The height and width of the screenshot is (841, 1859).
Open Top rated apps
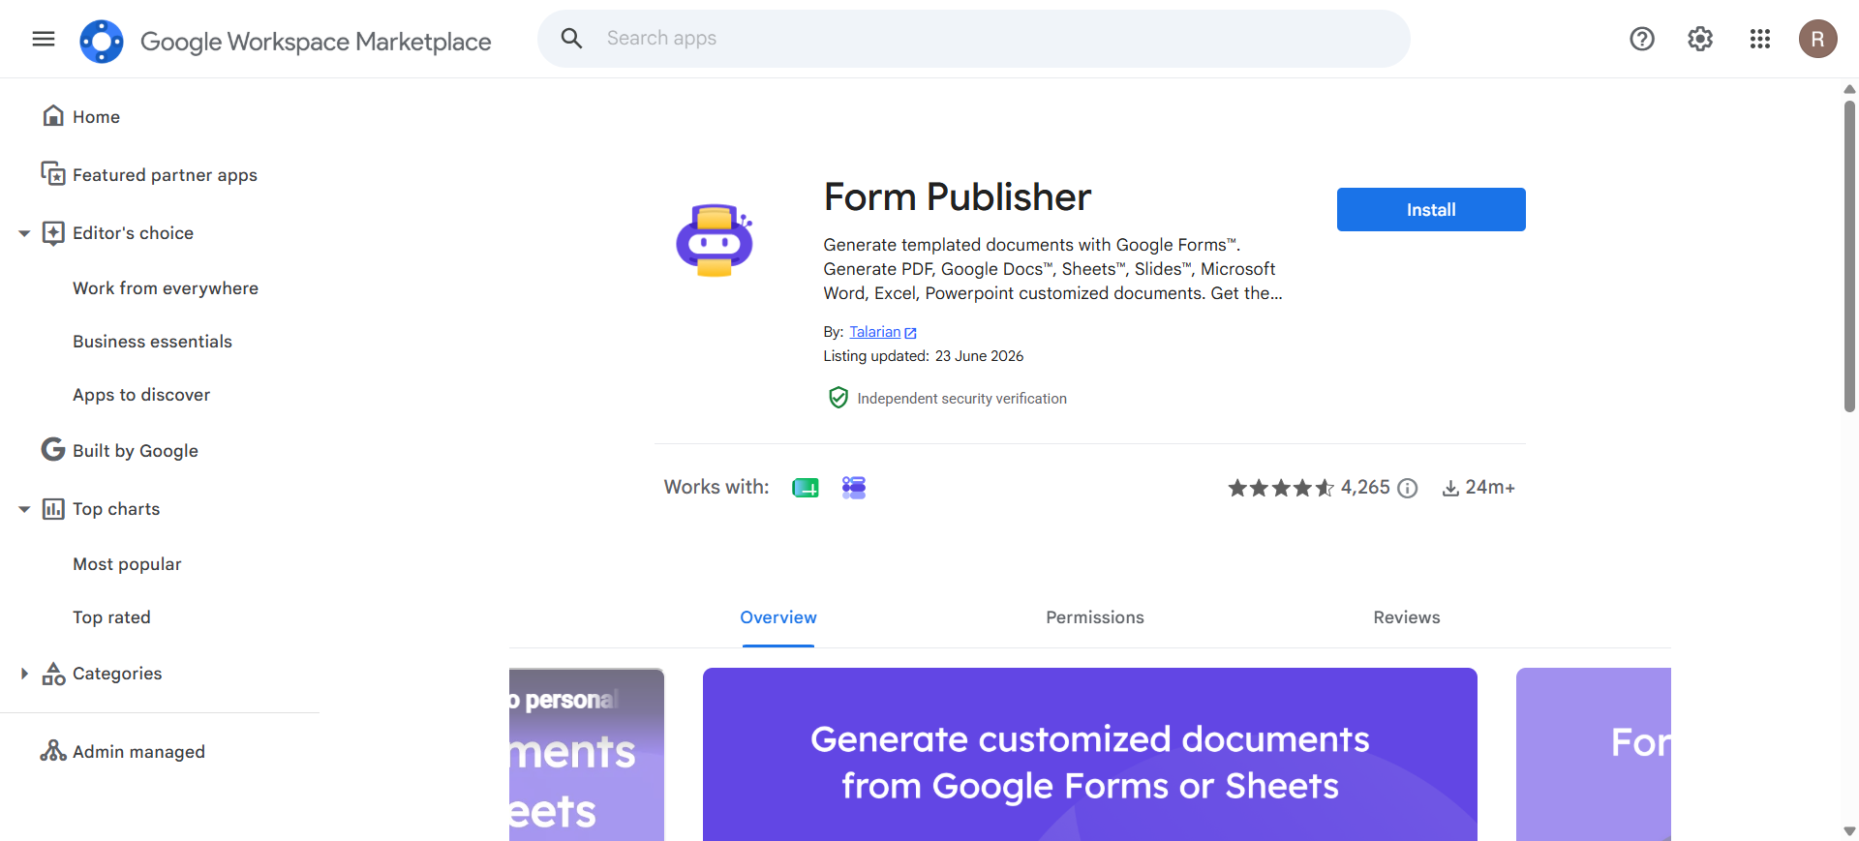pos(111,617)
